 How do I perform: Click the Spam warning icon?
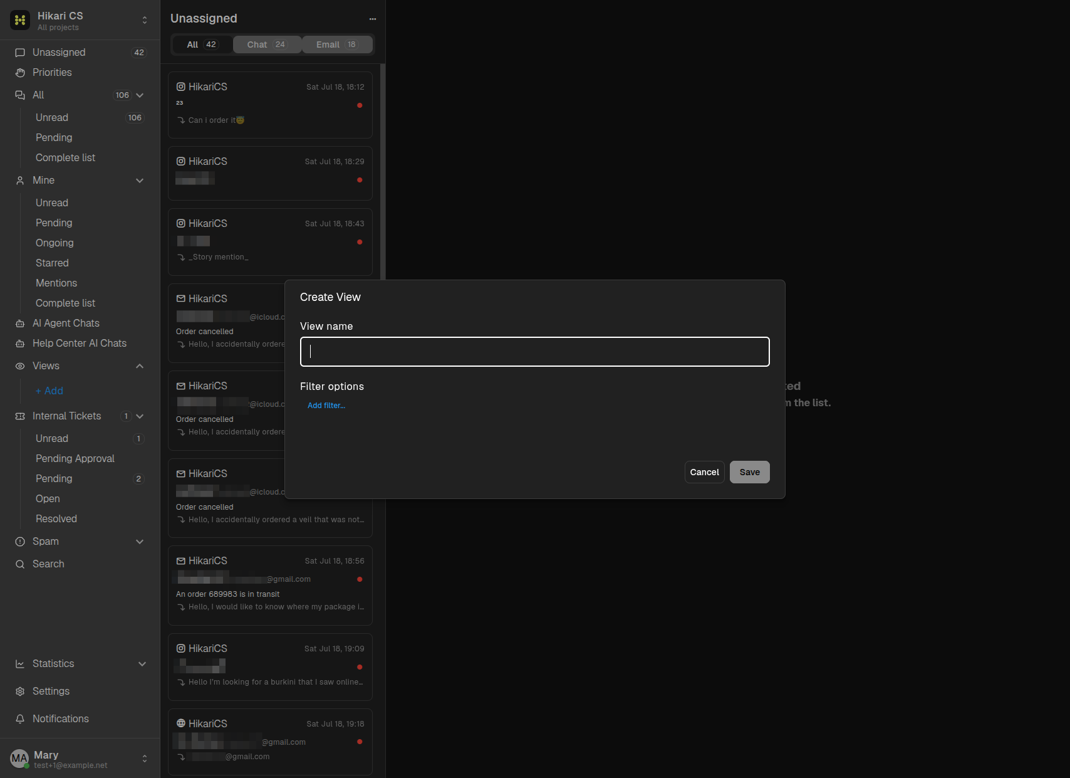pos(20,542)
